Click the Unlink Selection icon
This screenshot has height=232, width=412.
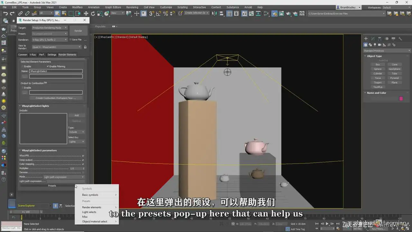pos(27,13)
